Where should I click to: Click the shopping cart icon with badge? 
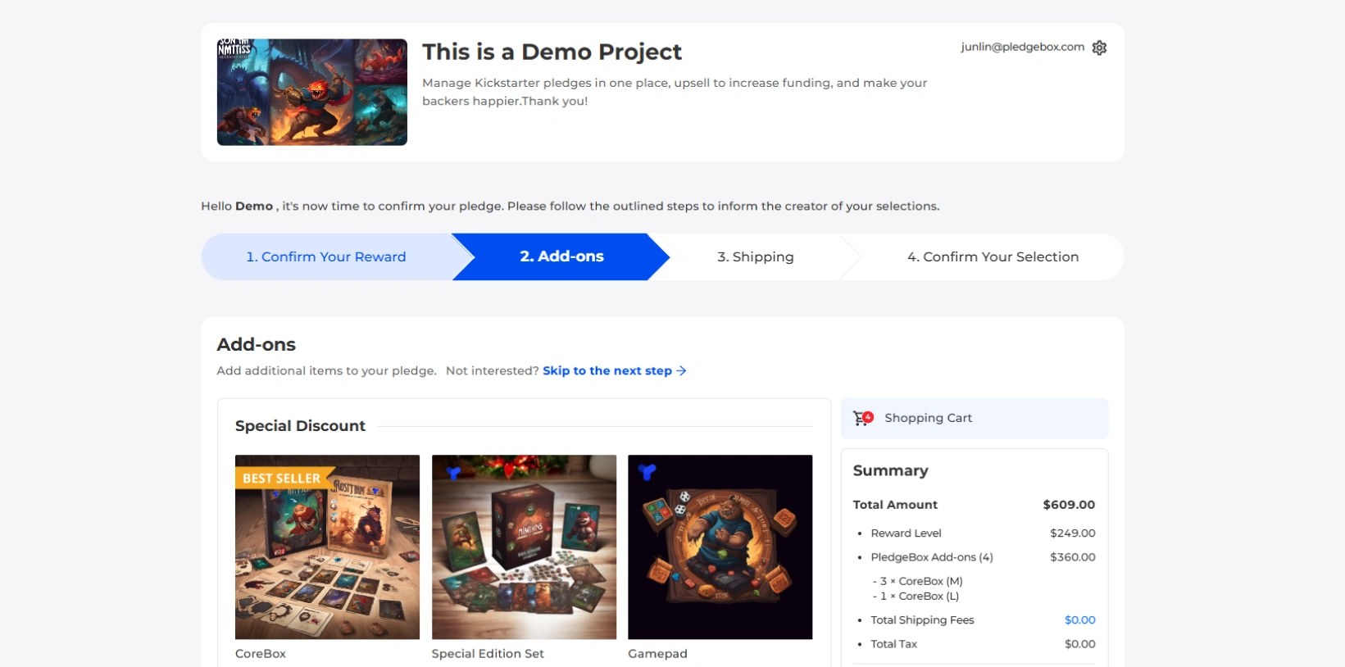[862, 418]
